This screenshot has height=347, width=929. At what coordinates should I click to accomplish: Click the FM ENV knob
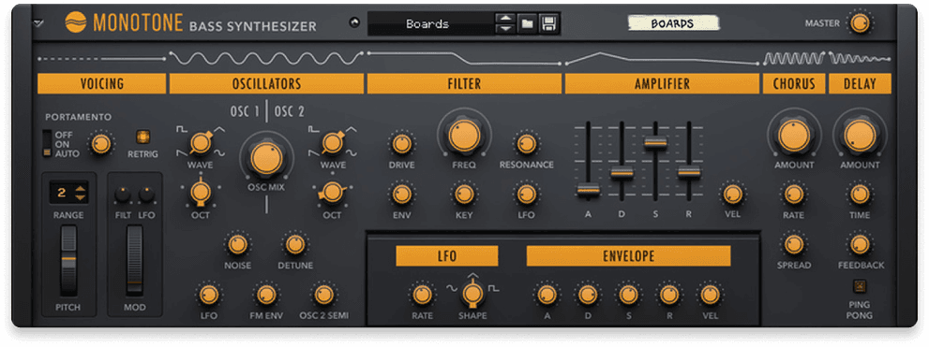pyautogui.click(x=266, y=295)
